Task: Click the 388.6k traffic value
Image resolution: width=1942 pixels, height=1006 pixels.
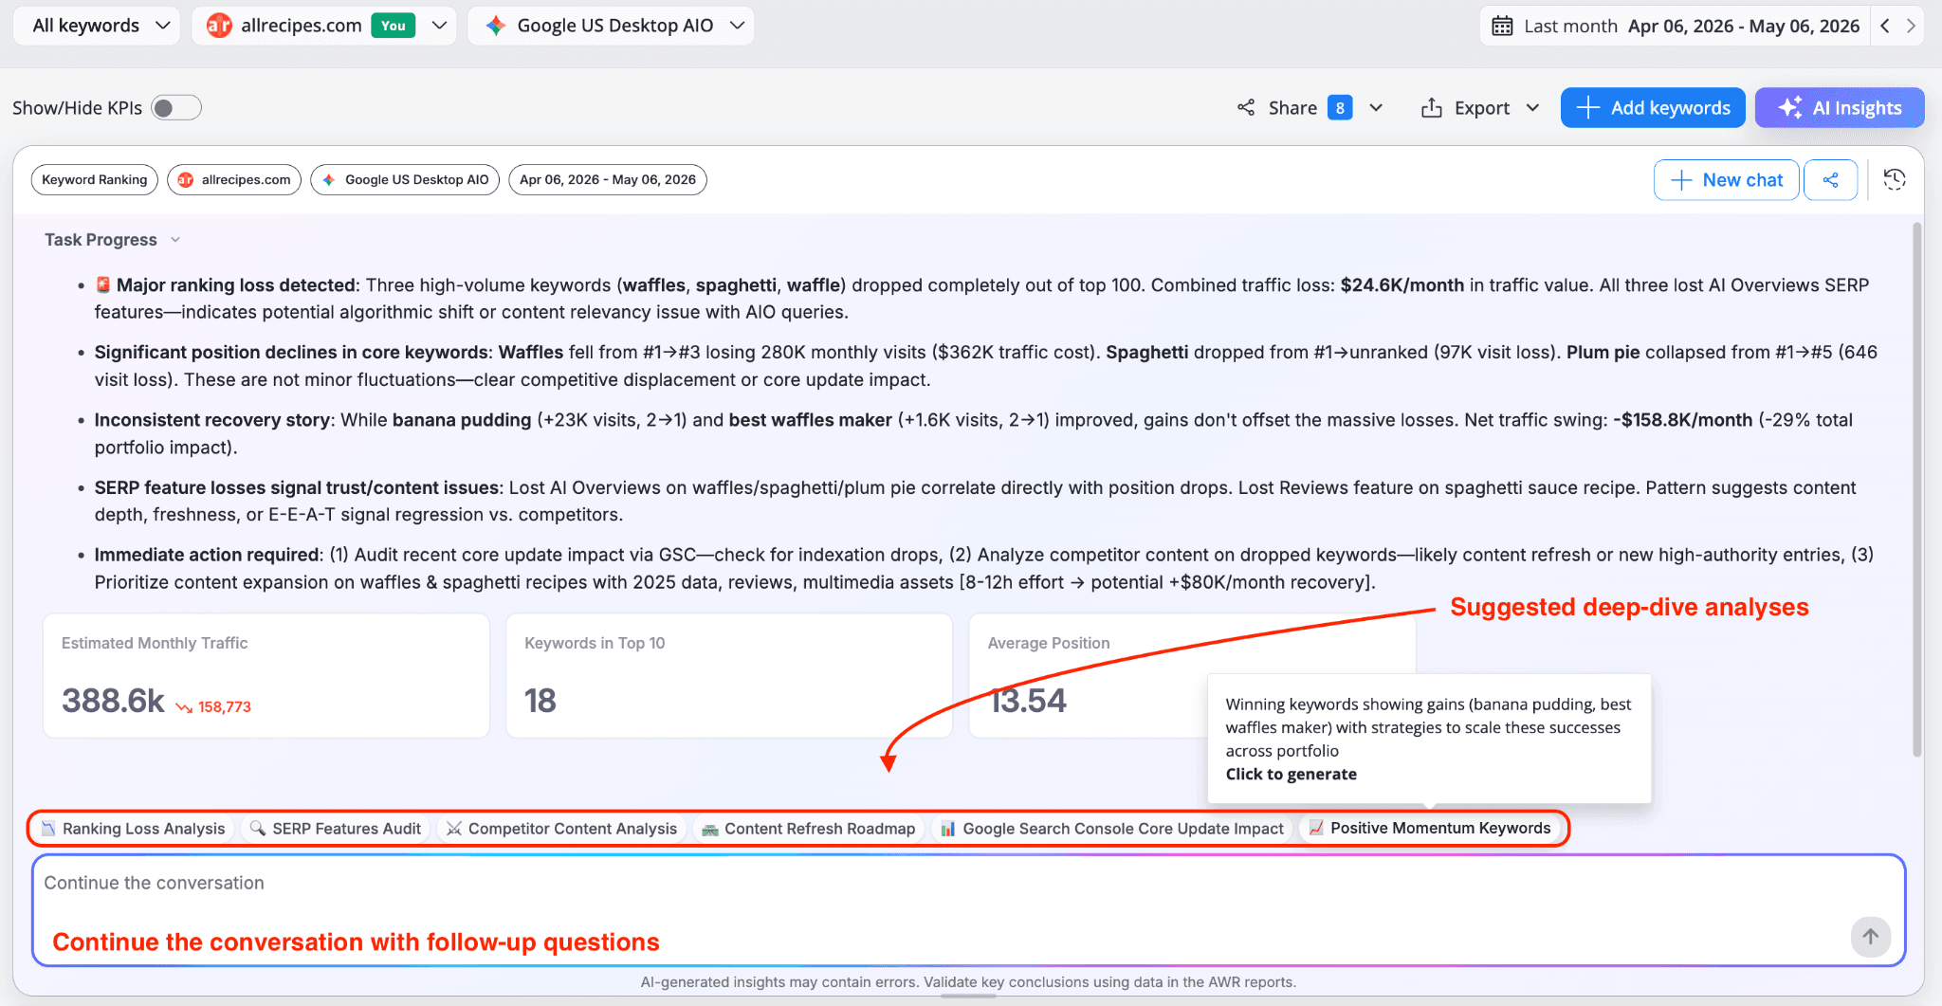Action: pyautogui.click(x=114, y=701)
